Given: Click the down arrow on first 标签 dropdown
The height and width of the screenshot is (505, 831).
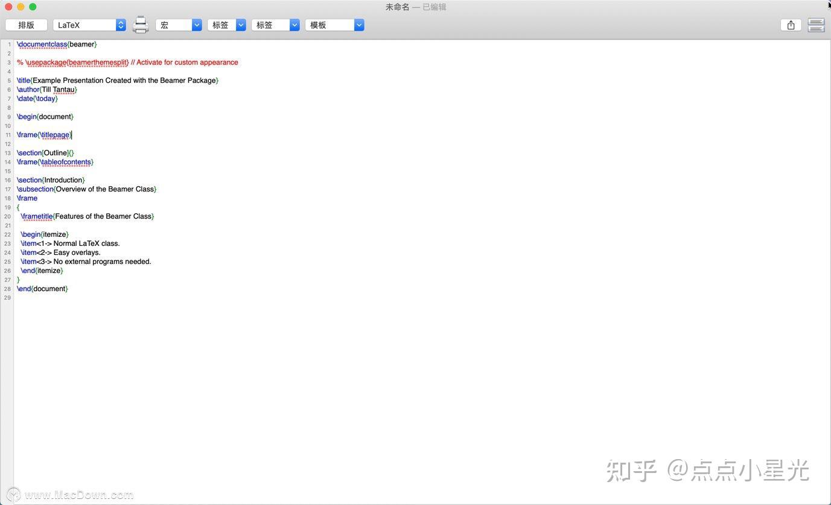Looking at the screenshot, I should click(241, 25).
